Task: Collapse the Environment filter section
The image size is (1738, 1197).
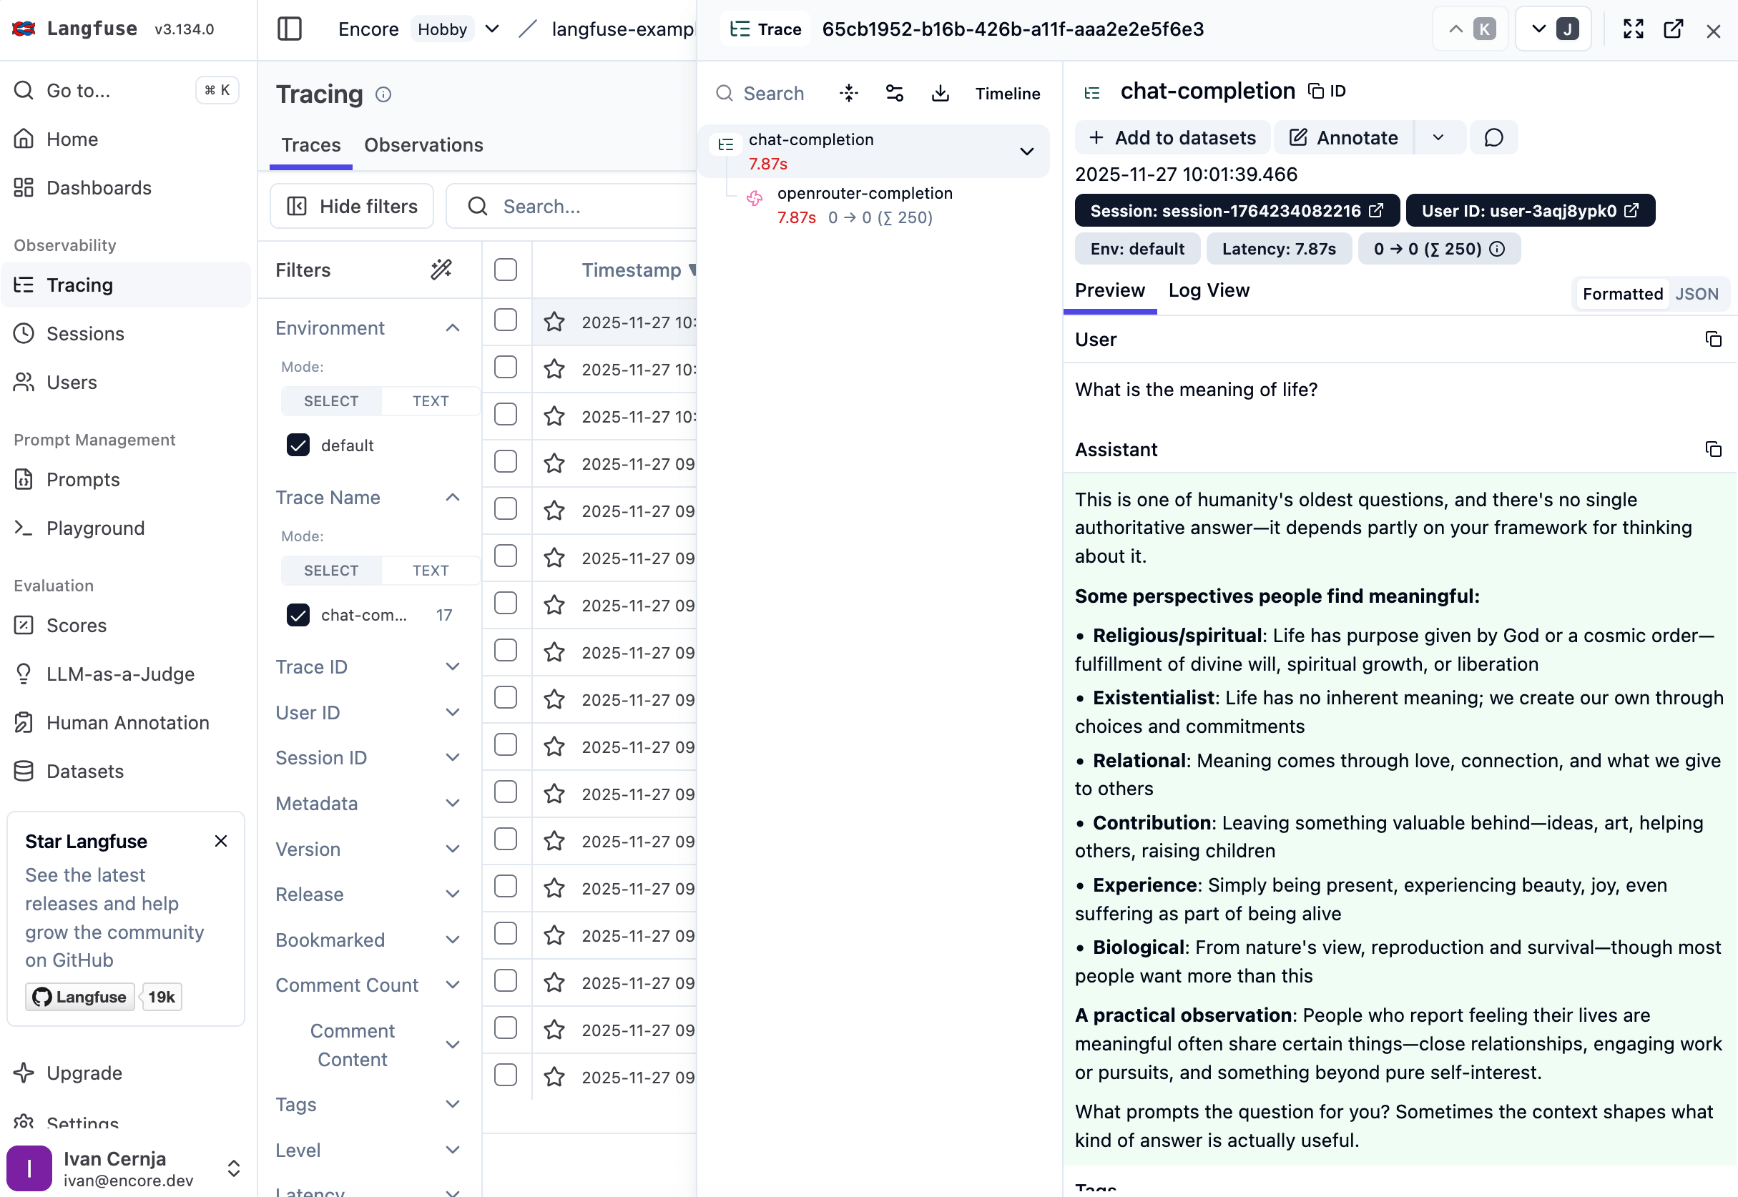Action: tap(452, 327)
